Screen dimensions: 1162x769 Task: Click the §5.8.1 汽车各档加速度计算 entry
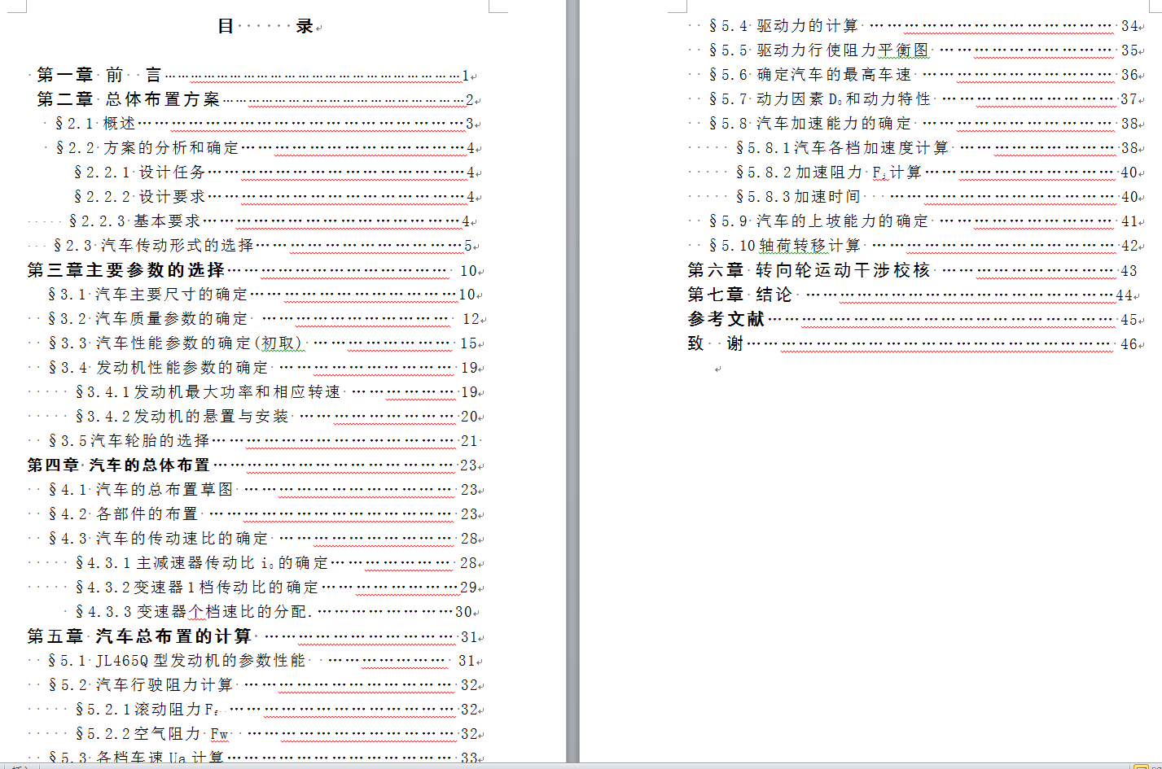937,148
